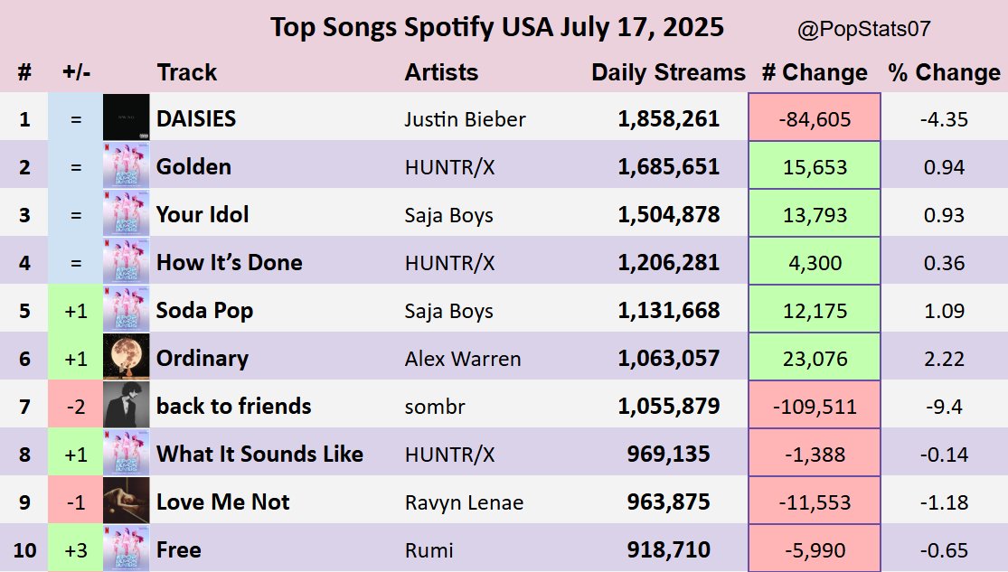
Task: Click the Ordinary album art thumbnail
Action: 126,358
